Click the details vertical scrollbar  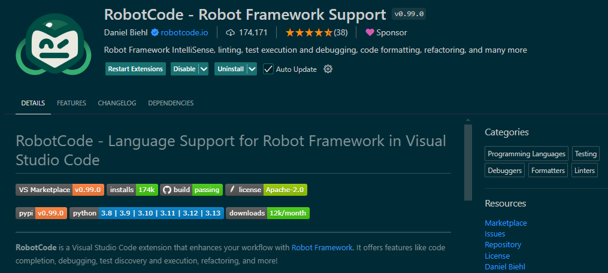pos(468,163)
